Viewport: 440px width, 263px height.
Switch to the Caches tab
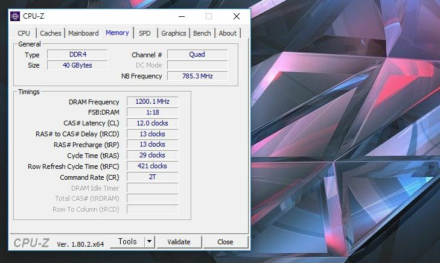(x=51, y=33)
